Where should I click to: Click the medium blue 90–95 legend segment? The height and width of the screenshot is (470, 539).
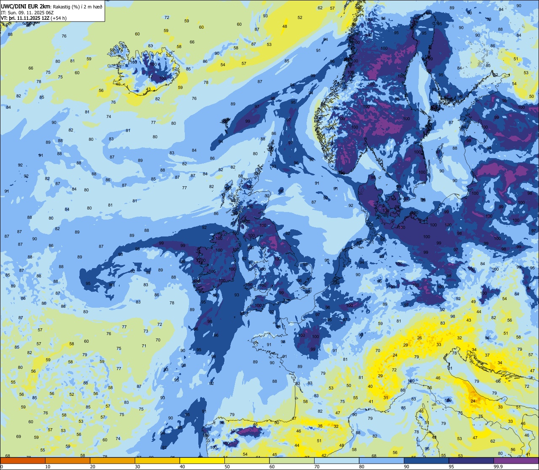pos(426,461)
